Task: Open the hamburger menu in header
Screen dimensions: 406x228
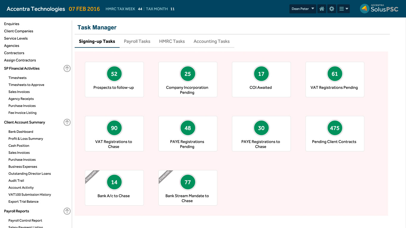Action: pyautogui.click(x=343, y=9)
